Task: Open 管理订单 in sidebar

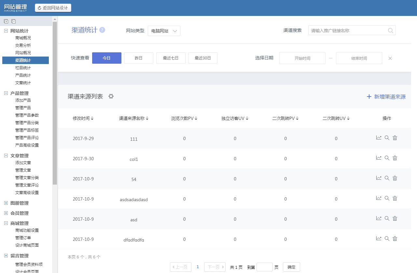Action: point(23,238)
